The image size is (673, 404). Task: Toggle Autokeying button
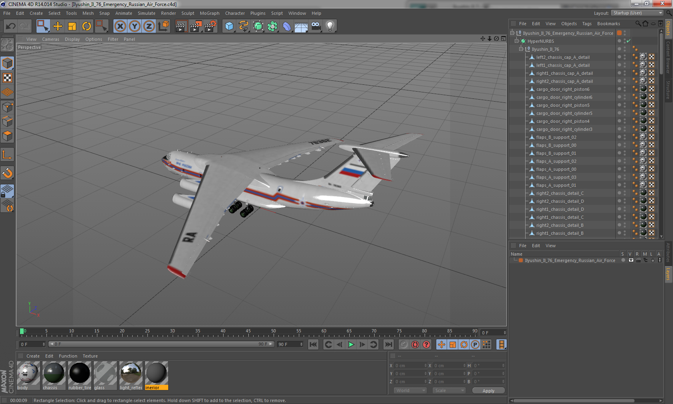point(415,344)
